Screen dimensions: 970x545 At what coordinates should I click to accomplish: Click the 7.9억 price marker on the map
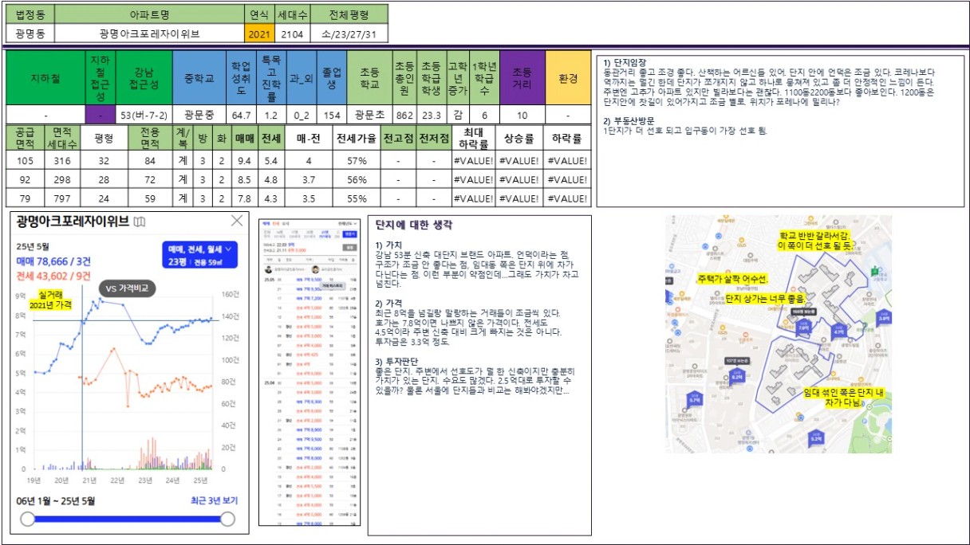click(803, 326)
